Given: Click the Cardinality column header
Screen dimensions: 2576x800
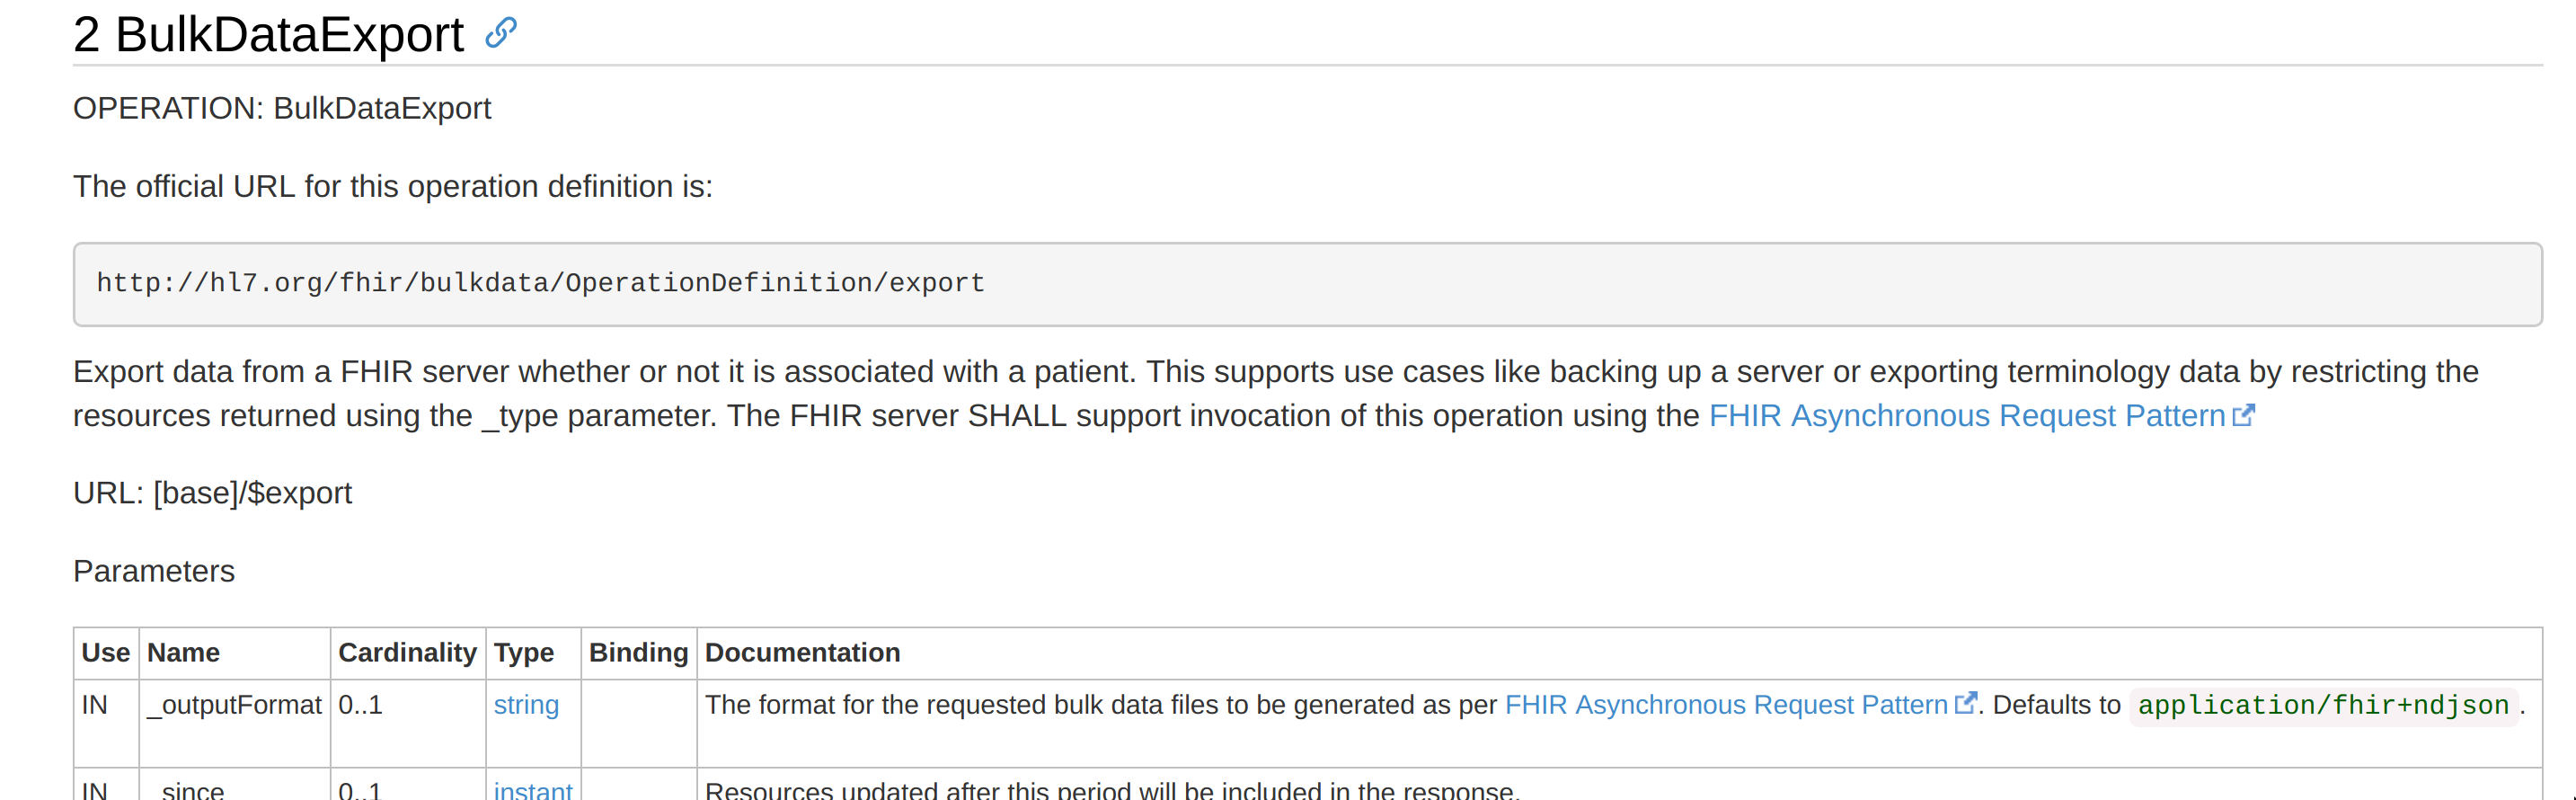Looking at the screenshot, I should [407, 653].
